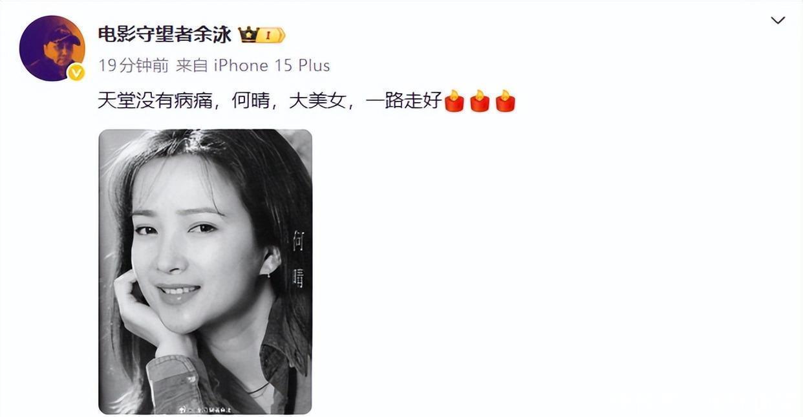Expand the post options chevron

tap(778, 21)
